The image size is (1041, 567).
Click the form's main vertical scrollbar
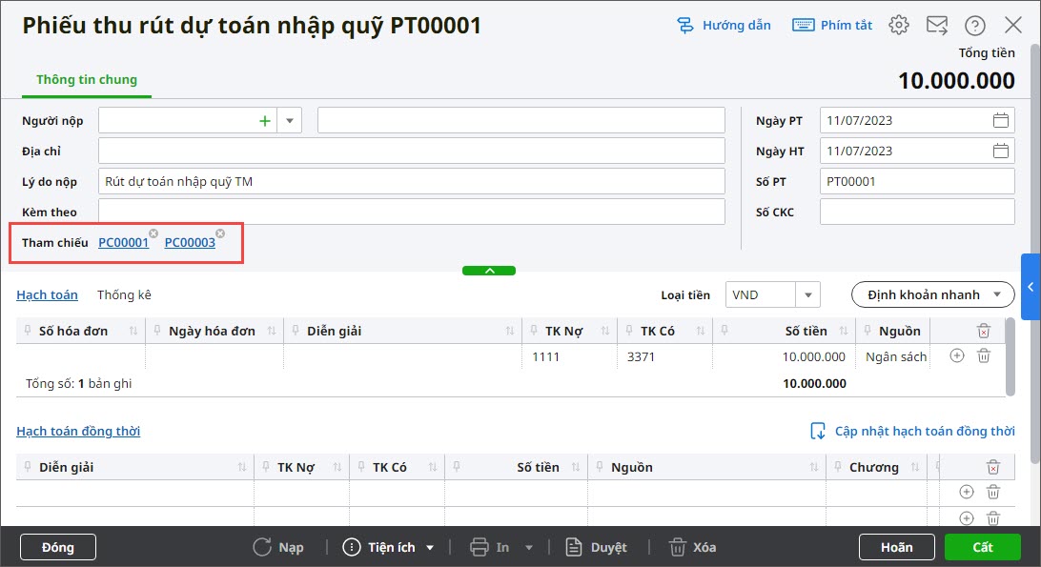pos(1034,253)
